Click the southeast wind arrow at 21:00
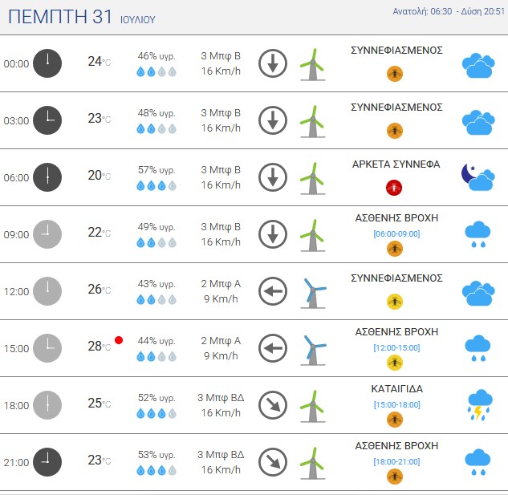Screen dimensions: 508x495 (273, 462)
